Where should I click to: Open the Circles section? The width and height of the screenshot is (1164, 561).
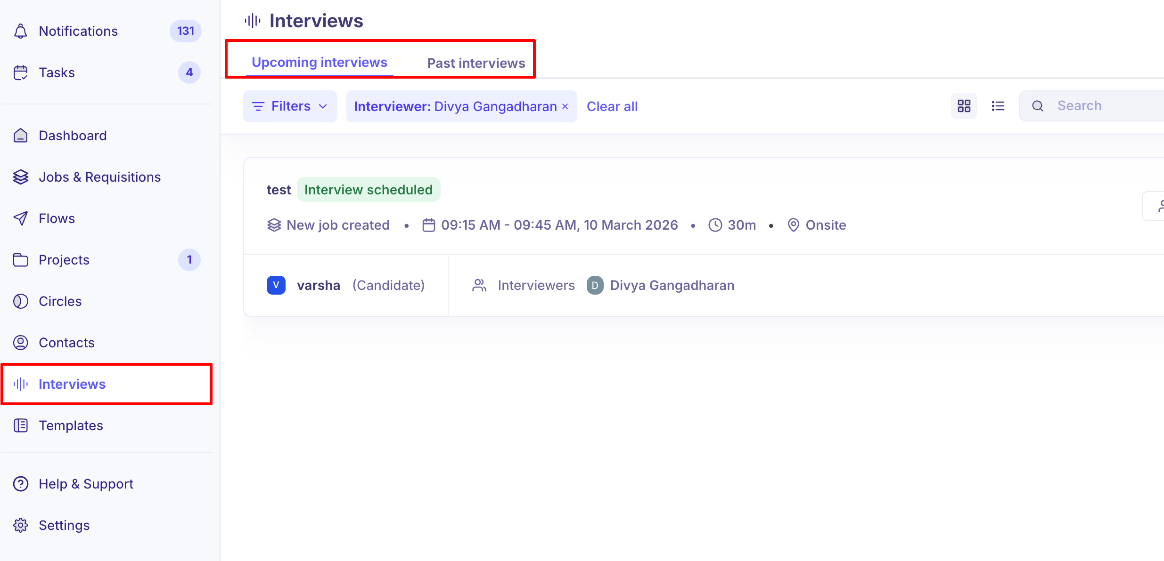[x=60, y=301]
